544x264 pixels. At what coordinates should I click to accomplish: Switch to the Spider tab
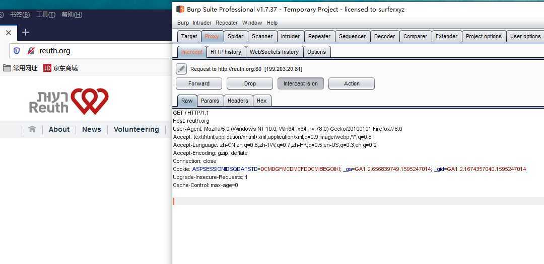coord(236,36)
